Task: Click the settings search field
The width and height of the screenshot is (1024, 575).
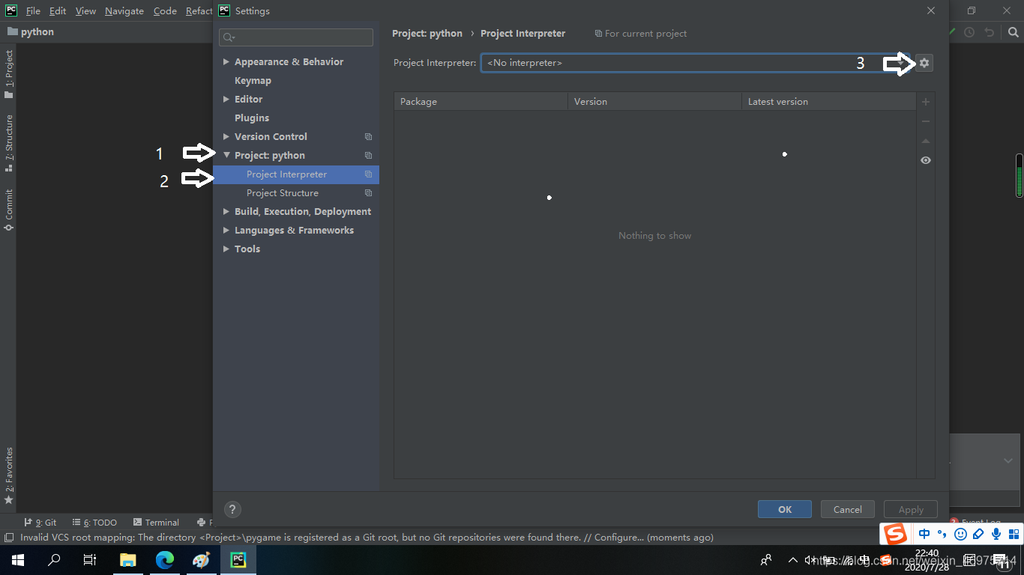Action: pyautogui.click(x=296, y=37)
